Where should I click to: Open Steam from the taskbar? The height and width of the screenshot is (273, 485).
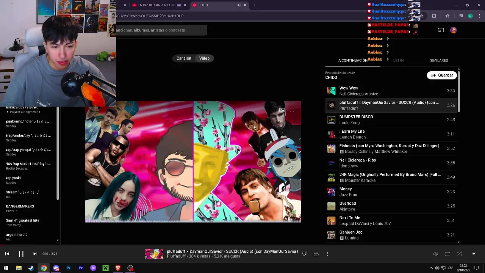coord(31,268)
